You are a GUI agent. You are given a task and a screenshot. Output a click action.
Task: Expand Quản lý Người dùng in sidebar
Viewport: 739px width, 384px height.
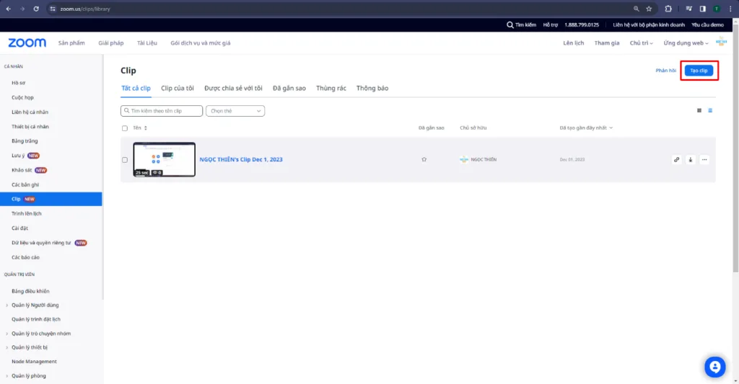35,305
